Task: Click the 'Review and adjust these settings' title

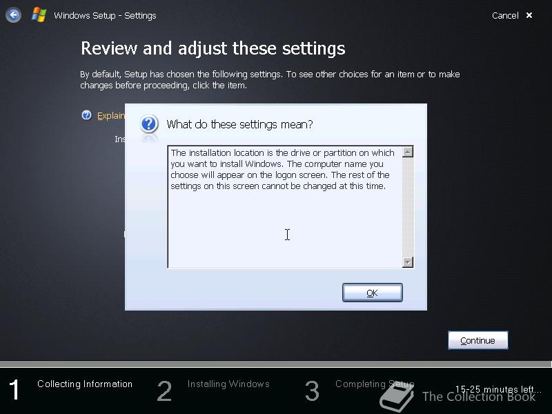Action: (213, 48)
